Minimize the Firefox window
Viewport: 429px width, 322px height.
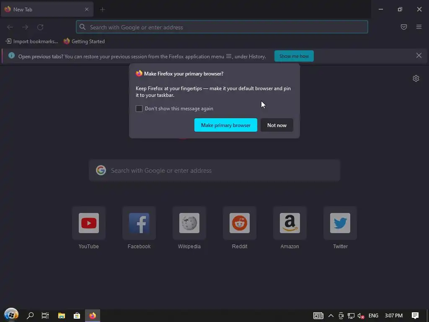380,9
